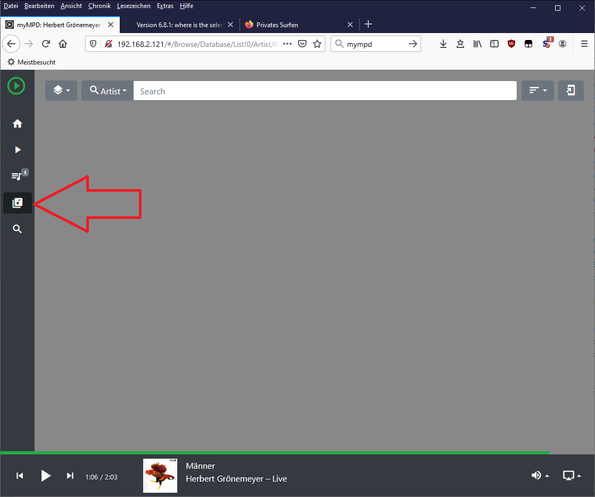The height and width of the screenshot is (497, 595).
Task: Click Herbert Grönemeyer – Live text
Action: click(x=236, y=479)
